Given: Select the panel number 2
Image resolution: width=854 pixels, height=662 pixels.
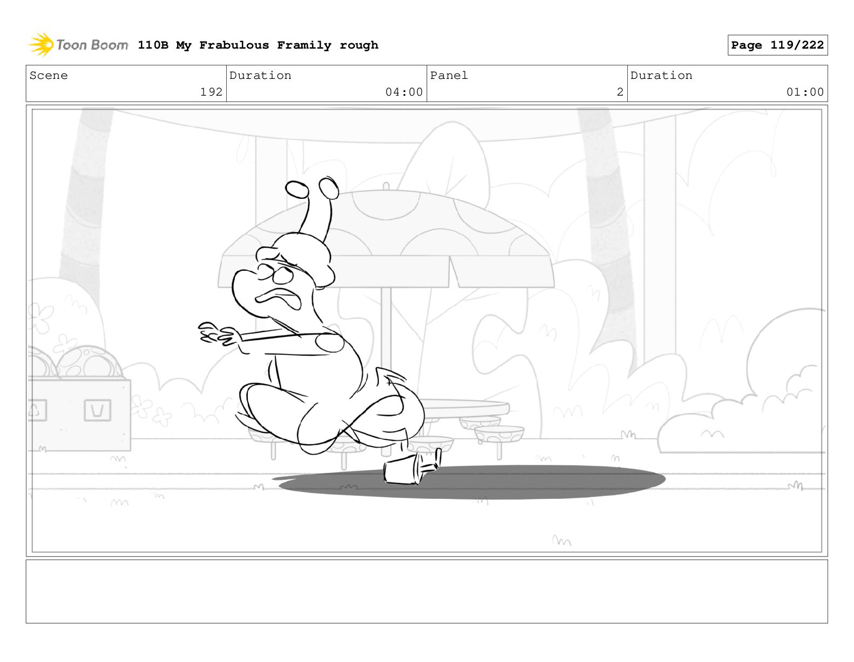Looking at the screenshot, I should click(x=620, y=92).
